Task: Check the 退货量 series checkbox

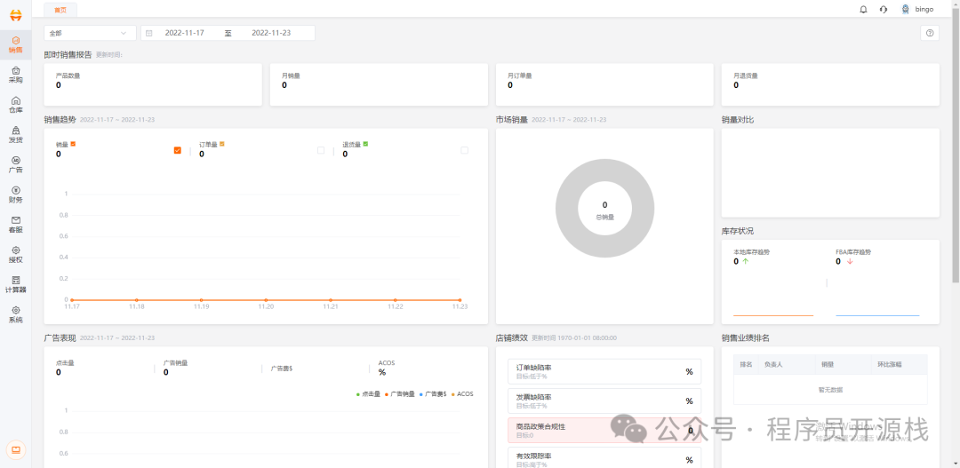Action: click(464, 150)
